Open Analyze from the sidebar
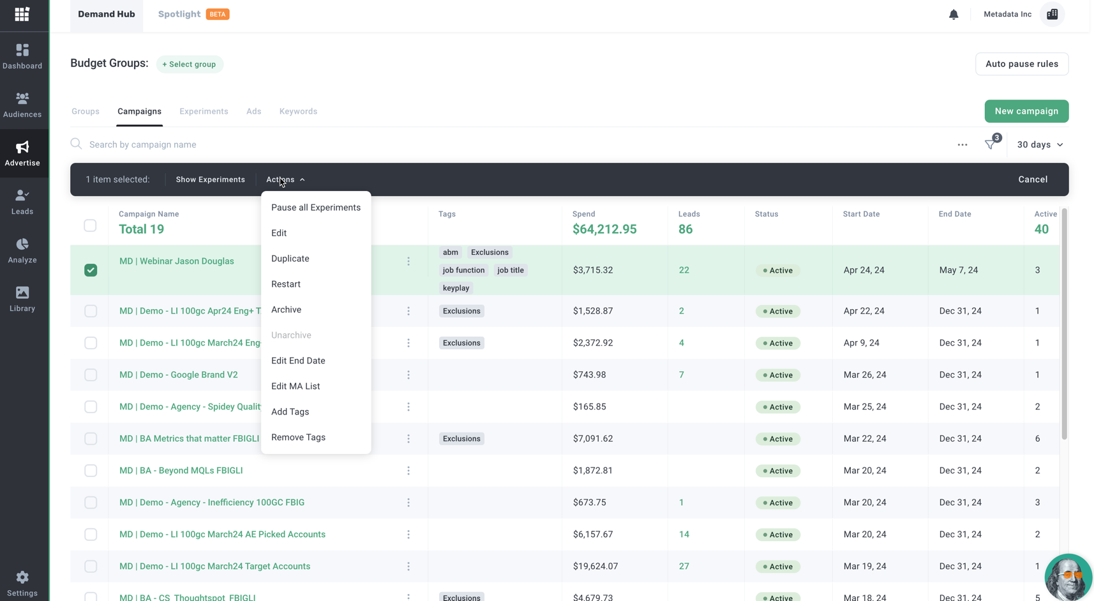Screen dimensions: 1094x601 pos(22,250)
